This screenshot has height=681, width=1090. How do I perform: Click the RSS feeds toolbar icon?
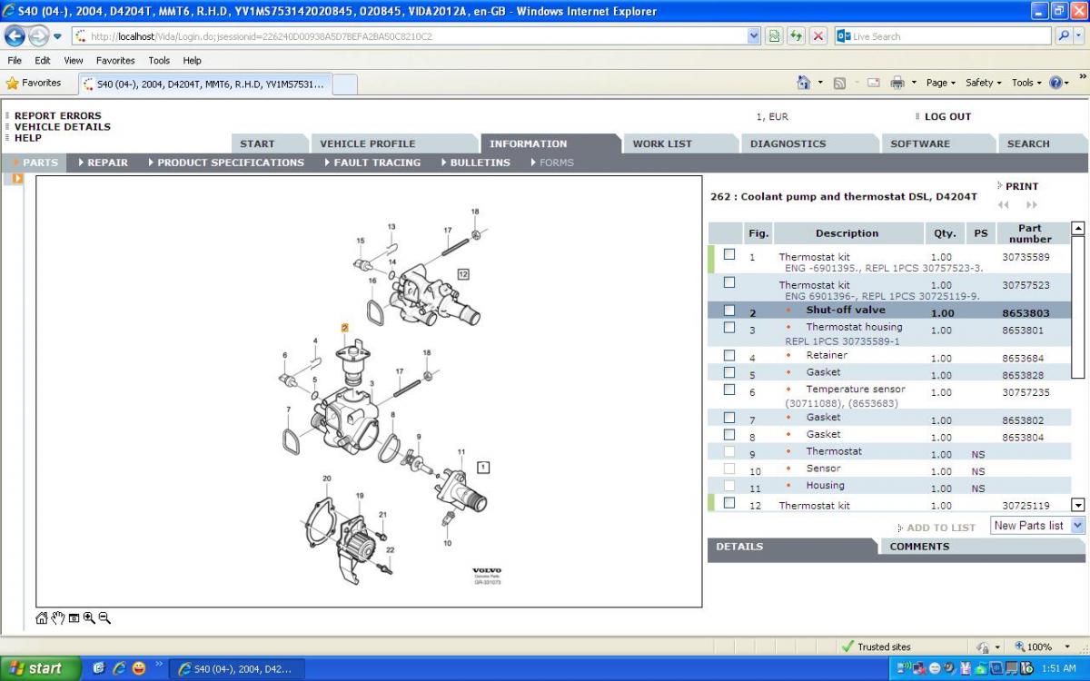(x=839, y=83)
